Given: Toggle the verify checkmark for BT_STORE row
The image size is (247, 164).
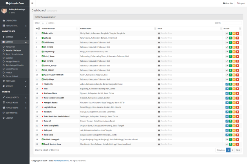Looking at the screenshot, I should click(x=227, y=47).
